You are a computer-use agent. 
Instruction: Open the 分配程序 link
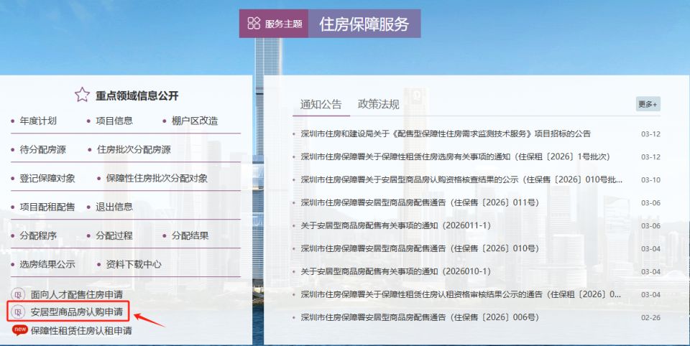38,235
